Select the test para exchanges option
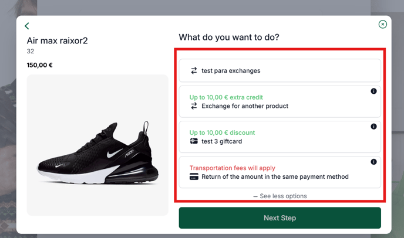Image resolution: width=404 pixels, height=238 pixels. coord(280,70)
